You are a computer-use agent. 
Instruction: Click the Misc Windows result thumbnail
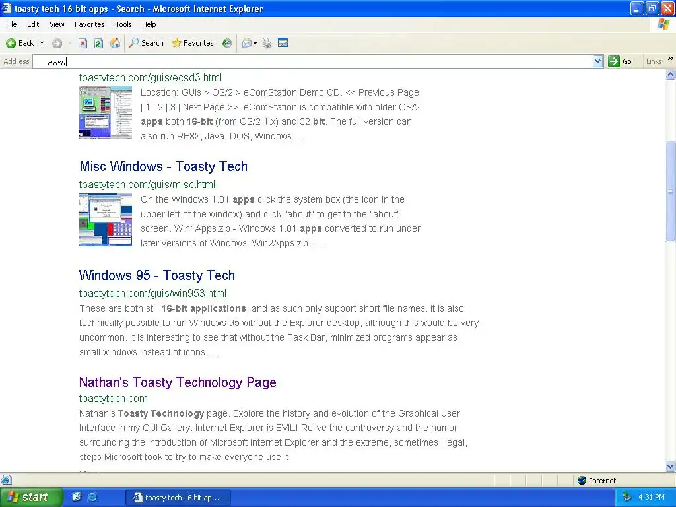pyautogui.click(x=106, y=220)
